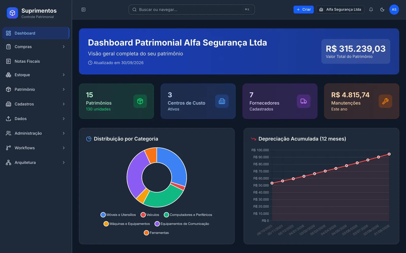The height and width of the screenshot is (253, 406).
Task: Open the Manutenções Este ano card
Action: [x=362, y=101]
